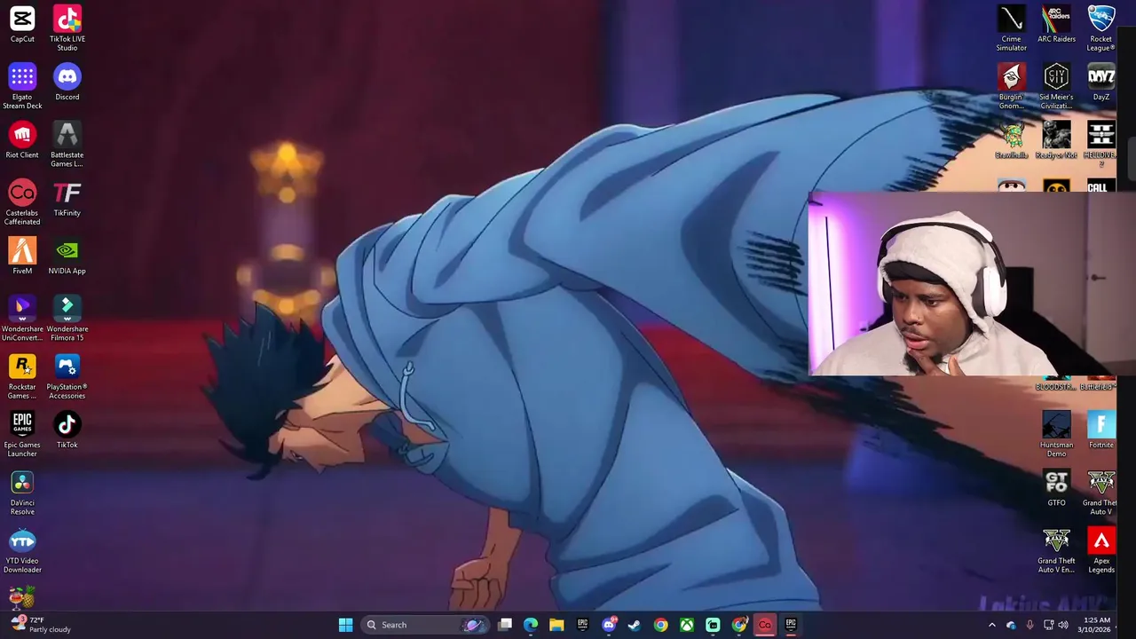Open Xbox app from taskbar
Viewport: 1136px width, 639px height.
coord(687,625)
